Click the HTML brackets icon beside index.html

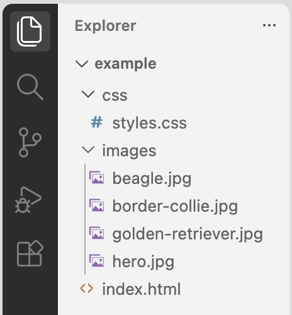coord(86,289)
